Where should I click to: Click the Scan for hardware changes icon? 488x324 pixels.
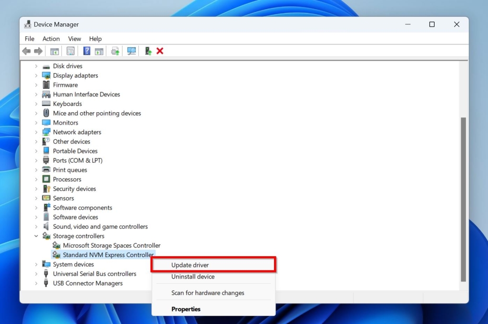[x=132, y=51]
